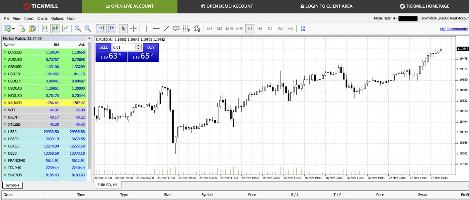Select the arrow cursor tool
The height and width of the screenshot is (200, 469).
coord(123,28)
